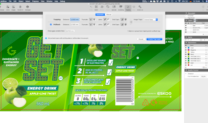208x123 pixels.
Task: Click the Close gaps smaller than field
Action: pyautogui.click(x=70, y=31)
